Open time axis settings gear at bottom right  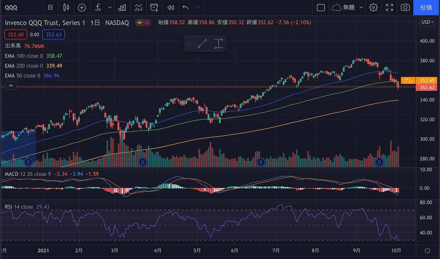(428, 251)
